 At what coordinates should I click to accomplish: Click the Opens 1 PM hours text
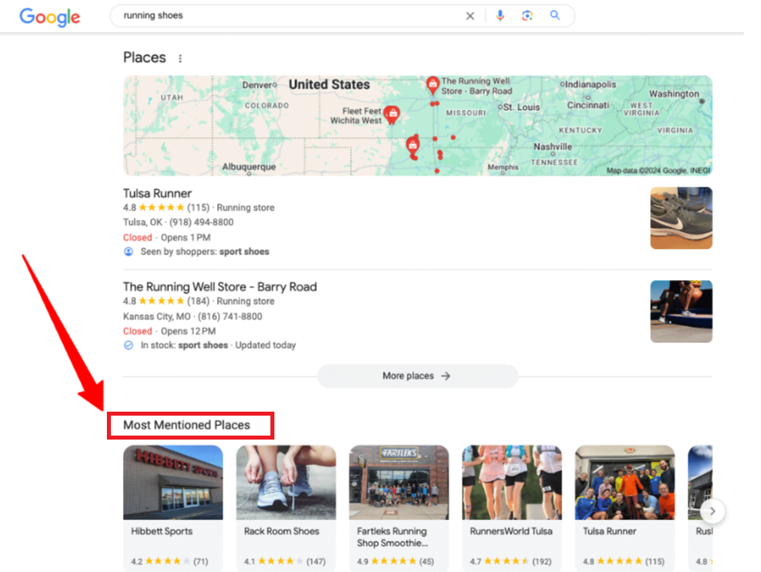(185, 238)
